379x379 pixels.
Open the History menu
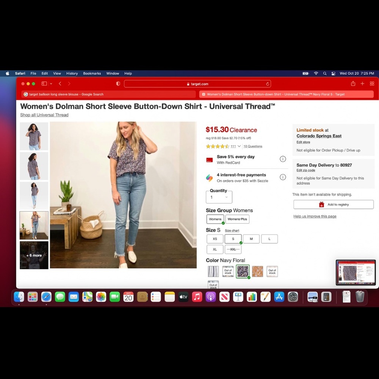[x=72, y=74]
